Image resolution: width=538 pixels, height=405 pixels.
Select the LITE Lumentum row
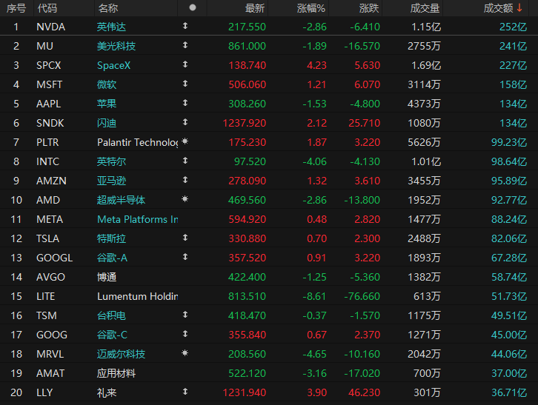click(269, 296)
